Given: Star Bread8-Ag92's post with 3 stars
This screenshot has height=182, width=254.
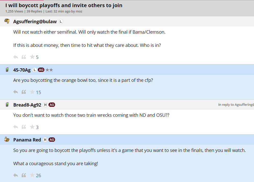Looking at the screenshot, I should pyautogui.click(x=32, y=127).
